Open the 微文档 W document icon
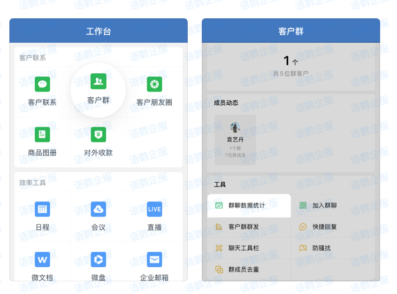Image resolution: width=397 pixels, height=294 pixels. tap(42, 259)
